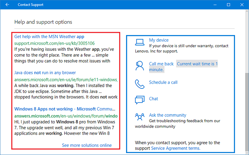Start a Chat session

tap(153, 99)
